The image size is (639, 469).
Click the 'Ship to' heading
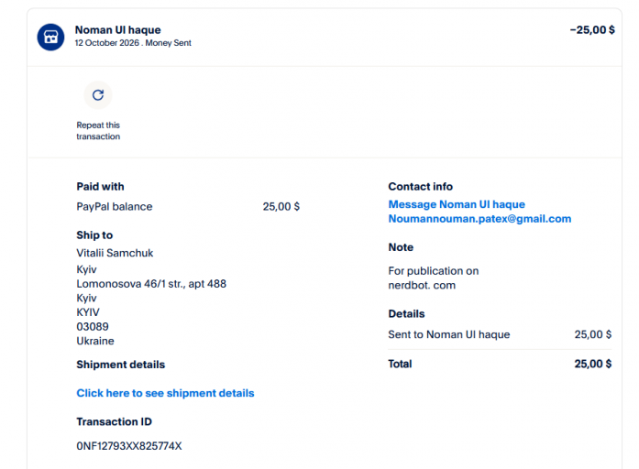click(94, 235)
